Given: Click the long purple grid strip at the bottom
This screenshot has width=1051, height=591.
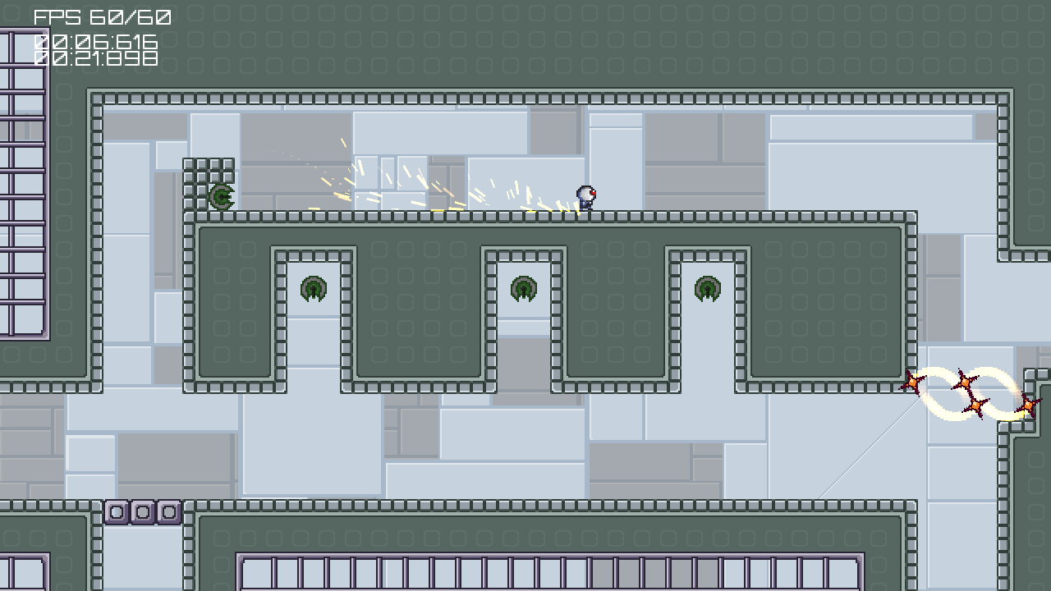Looking at the screenshot, I should [550, 572].
